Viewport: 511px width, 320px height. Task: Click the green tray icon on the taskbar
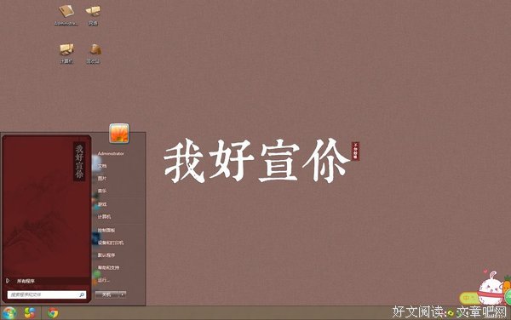pos(451,313)
